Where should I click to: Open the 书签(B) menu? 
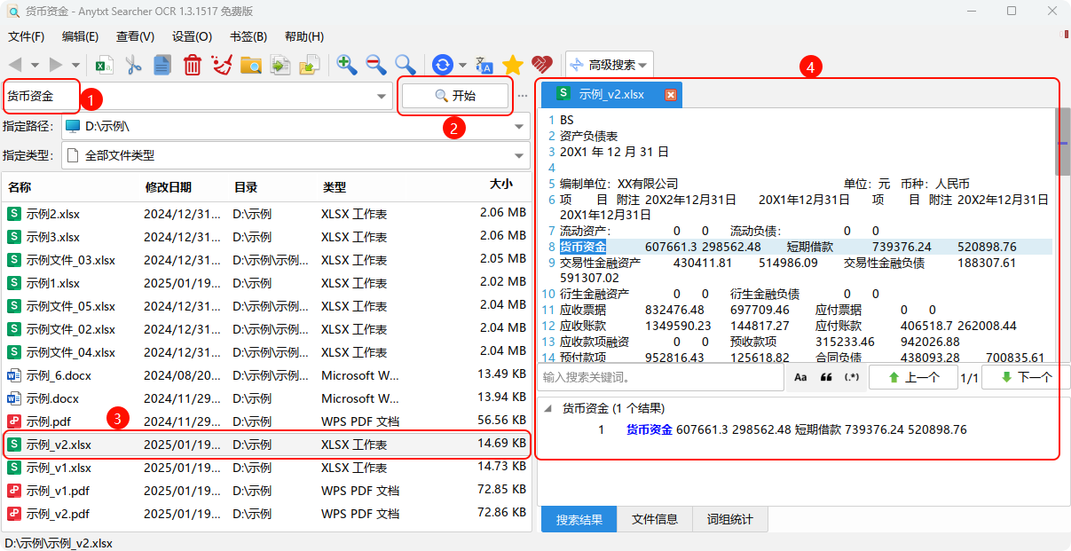click(x=248, y=36)
